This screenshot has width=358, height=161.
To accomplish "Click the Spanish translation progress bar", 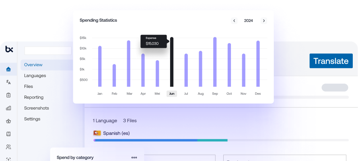I will coord(221,140).
